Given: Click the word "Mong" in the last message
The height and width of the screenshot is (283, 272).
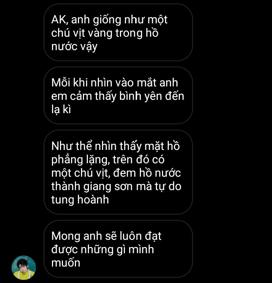Looking at the screenshot, I should [x=66, y=236].
